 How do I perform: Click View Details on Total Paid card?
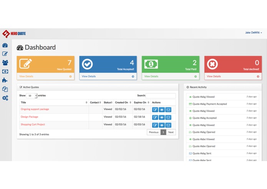click(151, 76)
